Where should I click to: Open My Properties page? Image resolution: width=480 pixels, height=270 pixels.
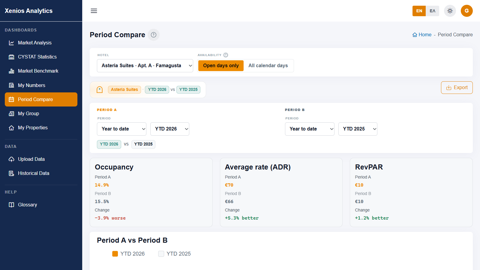click(x=41, y=128)
